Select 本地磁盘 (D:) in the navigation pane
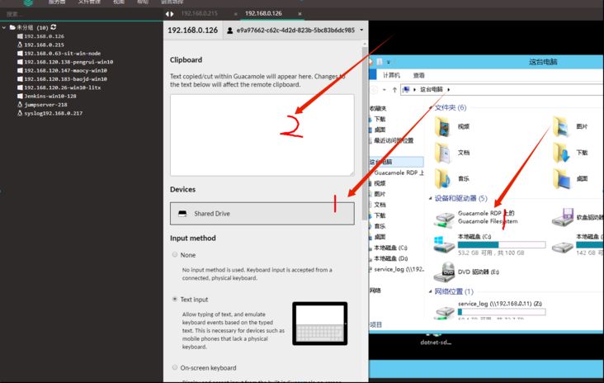The width and height of the screenshot is (604, 383). coord(389,258)
